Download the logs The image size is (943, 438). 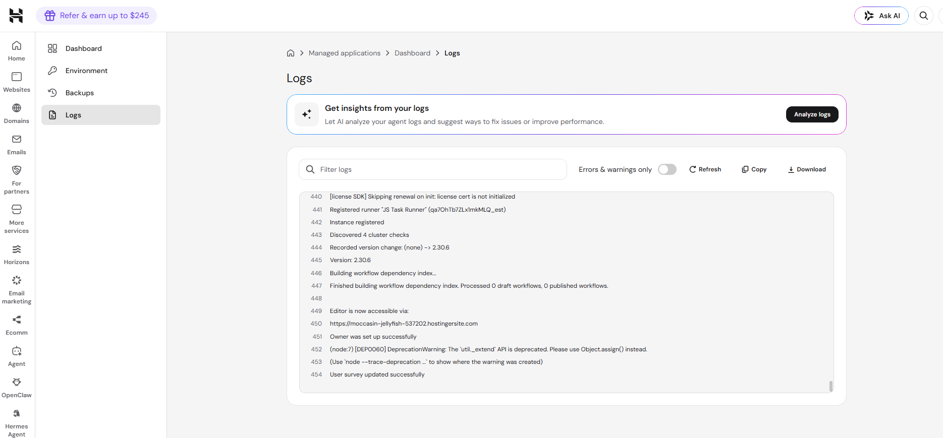(807, 169)
